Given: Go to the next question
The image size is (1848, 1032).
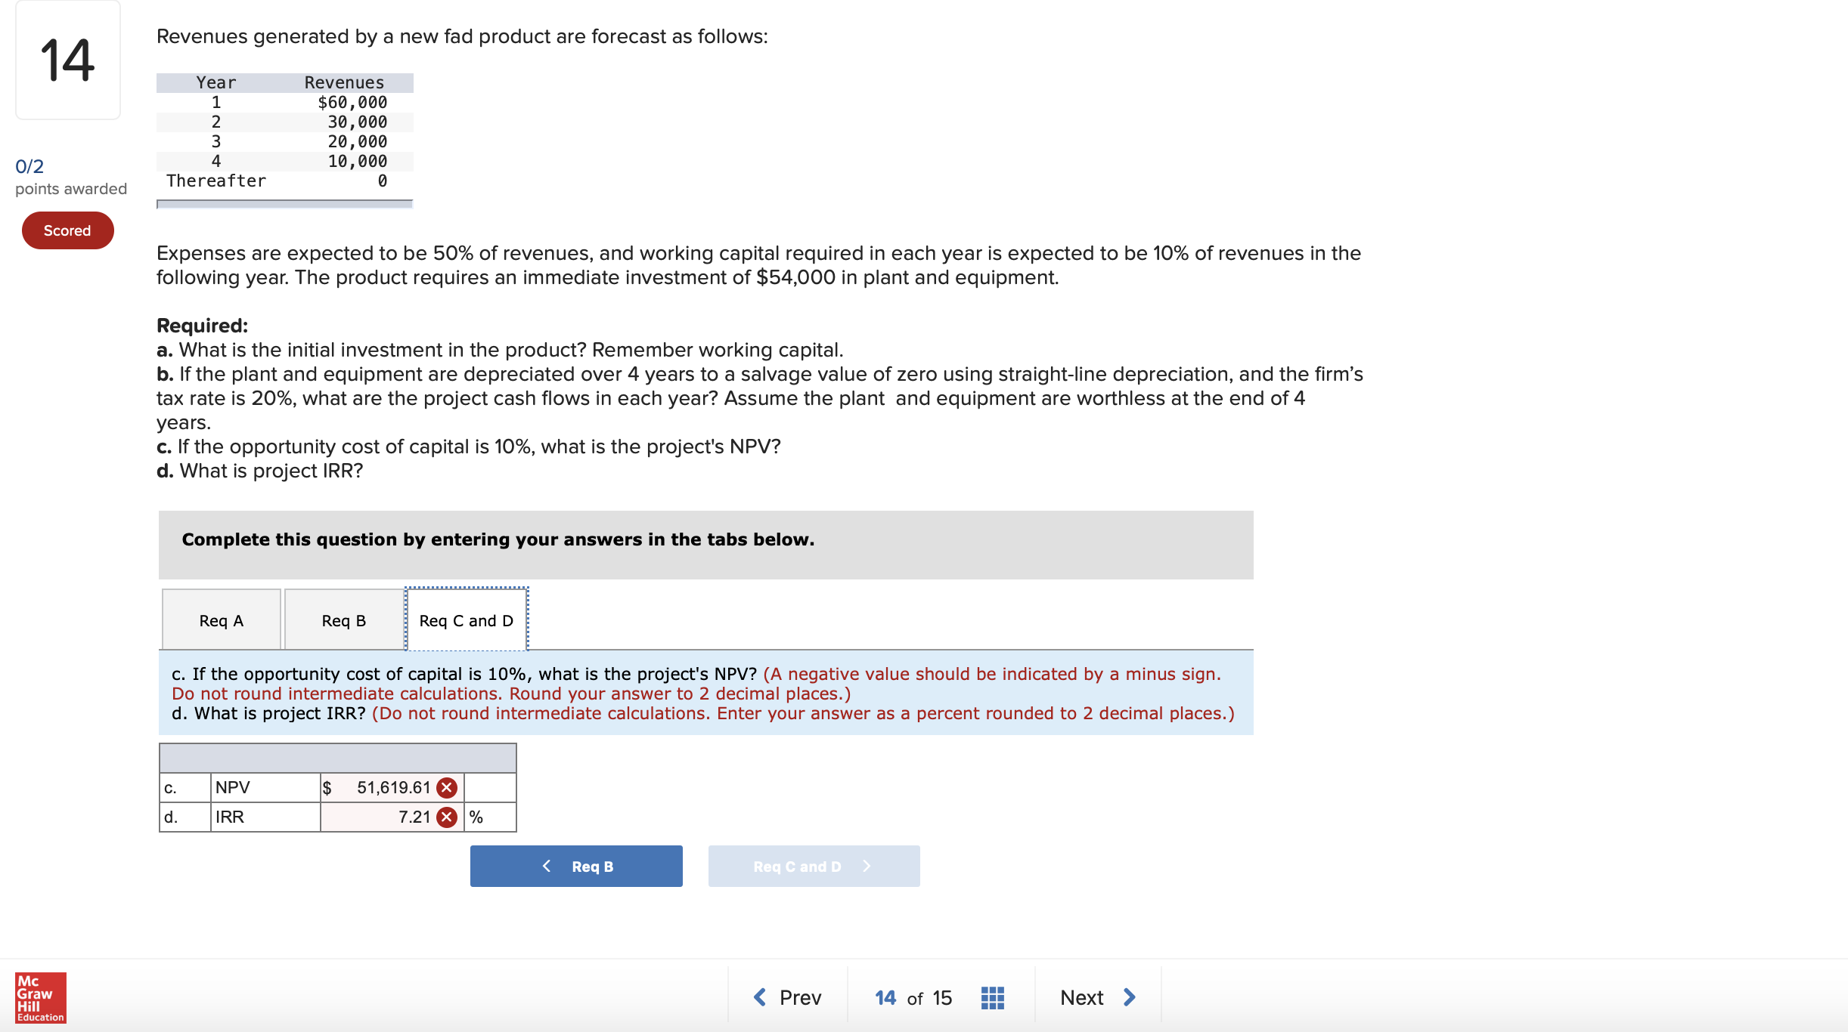Looking at the screenshot, I should point(1098,997).
